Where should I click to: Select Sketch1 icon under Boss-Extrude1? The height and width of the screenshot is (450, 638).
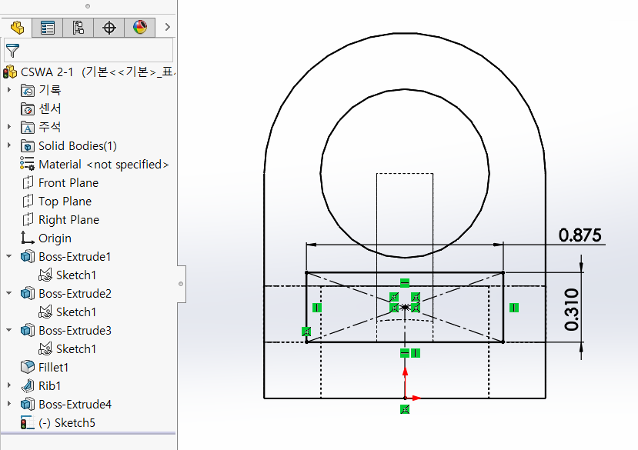(45, 275)
